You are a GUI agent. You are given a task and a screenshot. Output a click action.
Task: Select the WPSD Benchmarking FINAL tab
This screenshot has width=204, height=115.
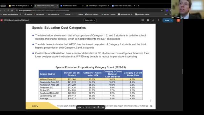tap(46, 6)
